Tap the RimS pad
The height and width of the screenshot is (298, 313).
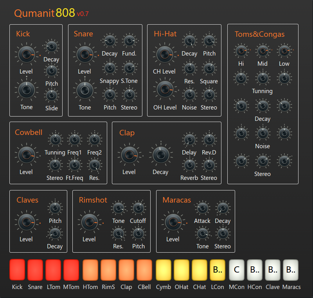pyautogui.click(x=108, y=270)
